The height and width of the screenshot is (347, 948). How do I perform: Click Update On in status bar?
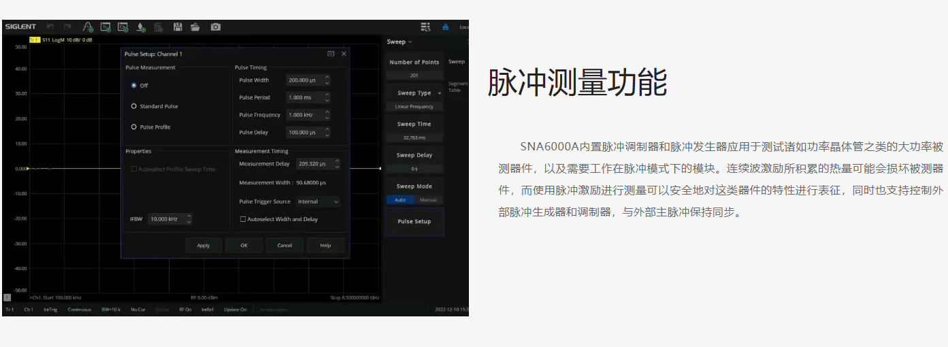[x=235, y=310]
